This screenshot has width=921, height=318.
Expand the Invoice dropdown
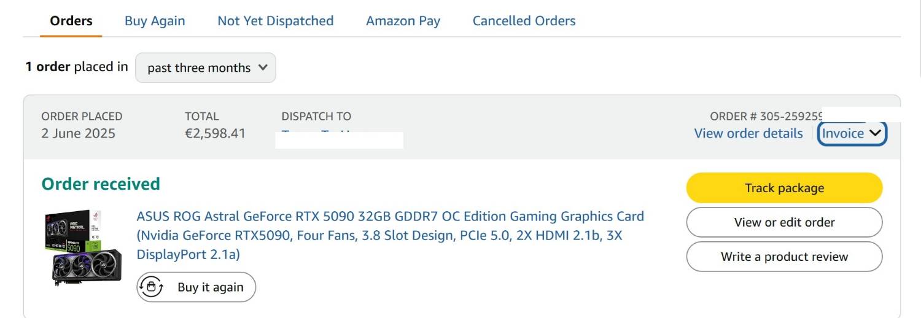(x=852, y=133)
